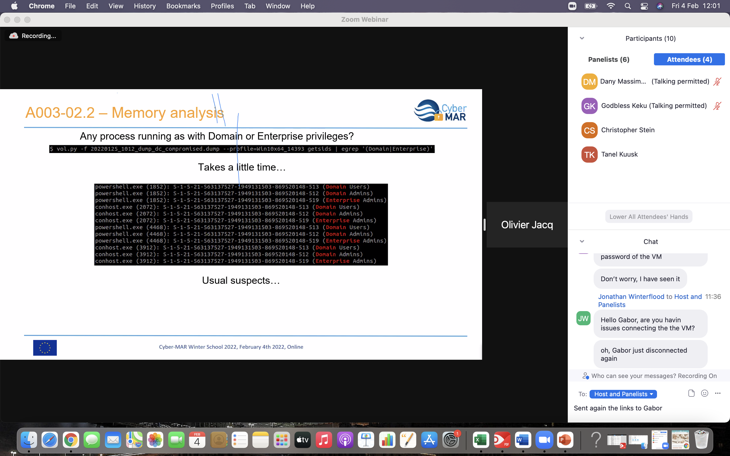The width and height of the screenshot is (730, 456).
Task: Click Lower All Attendees' Hands button
Action: tap(649, 217)
